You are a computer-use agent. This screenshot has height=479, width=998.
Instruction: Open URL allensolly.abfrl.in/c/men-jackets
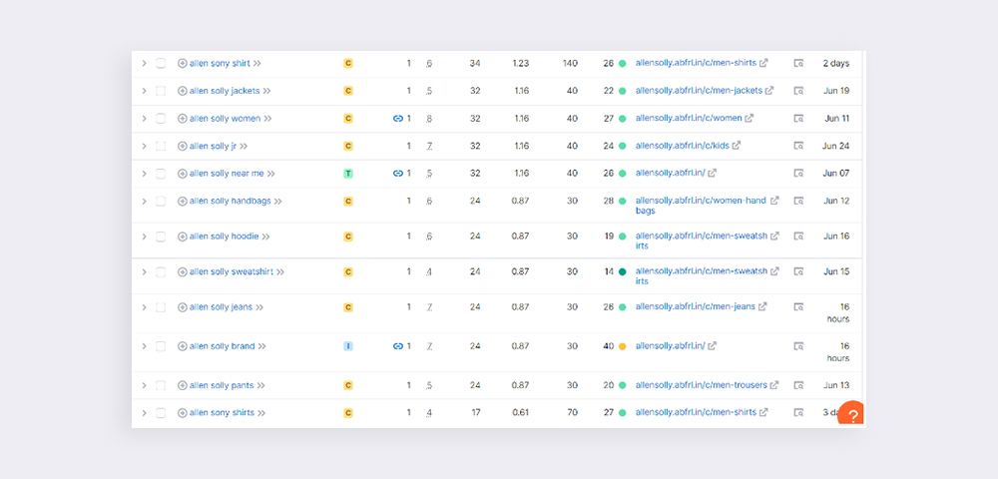point(699,91)
